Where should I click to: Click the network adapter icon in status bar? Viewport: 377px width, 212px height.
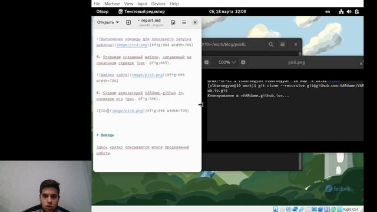(x=295, y=209)
